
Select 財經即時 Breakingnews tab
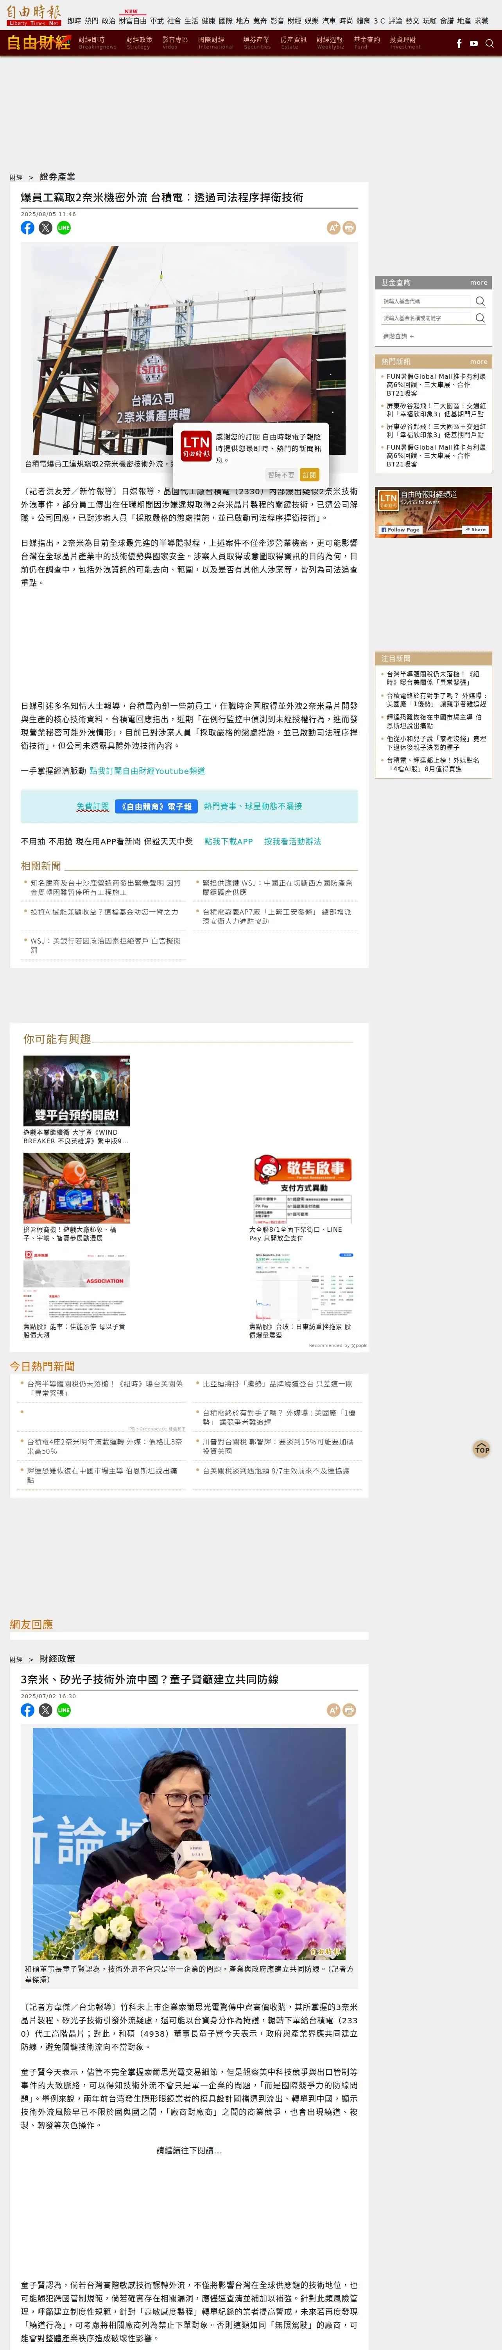point(97,43)
